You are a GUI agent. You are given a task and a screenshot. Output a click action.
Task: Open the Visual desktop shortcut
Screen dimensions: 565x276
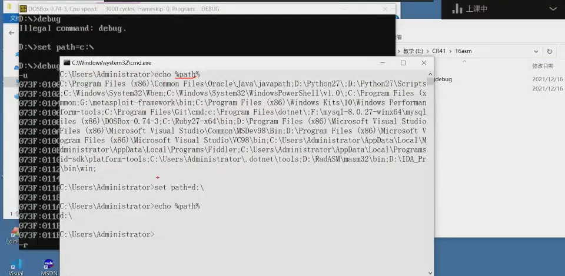16,267
